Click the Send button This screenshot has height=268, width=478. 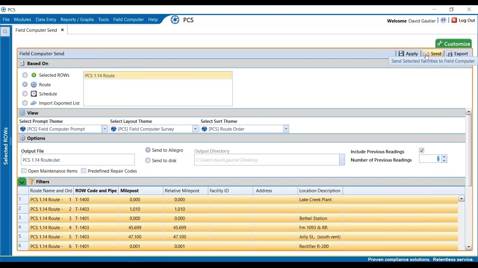433,54
